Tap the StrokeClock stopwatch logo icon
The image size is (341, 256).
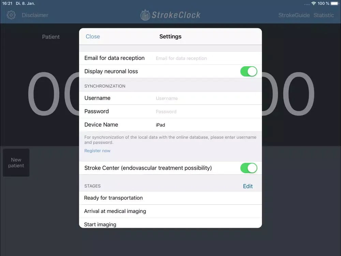(x=146, y=15)
